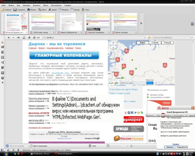This screenshot has width=195, height=156.
Task: Open the contacts panel in sidebar
Action: pyautogui.click(x=2, y=52)
